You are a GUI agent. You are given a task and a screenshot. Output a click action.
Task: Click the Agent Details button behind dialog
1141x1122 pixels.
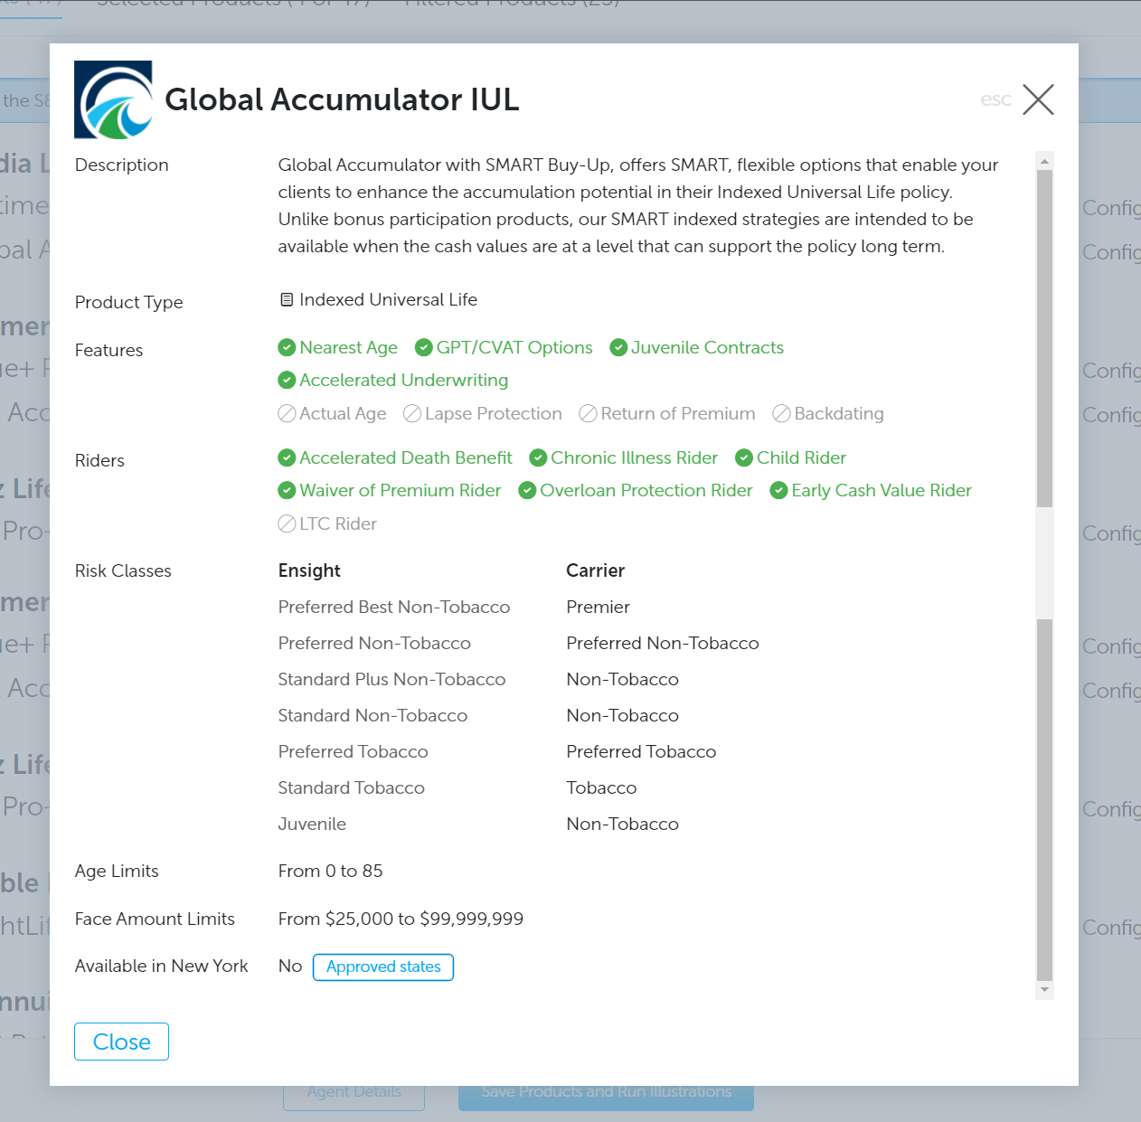tap(354, 1091)
